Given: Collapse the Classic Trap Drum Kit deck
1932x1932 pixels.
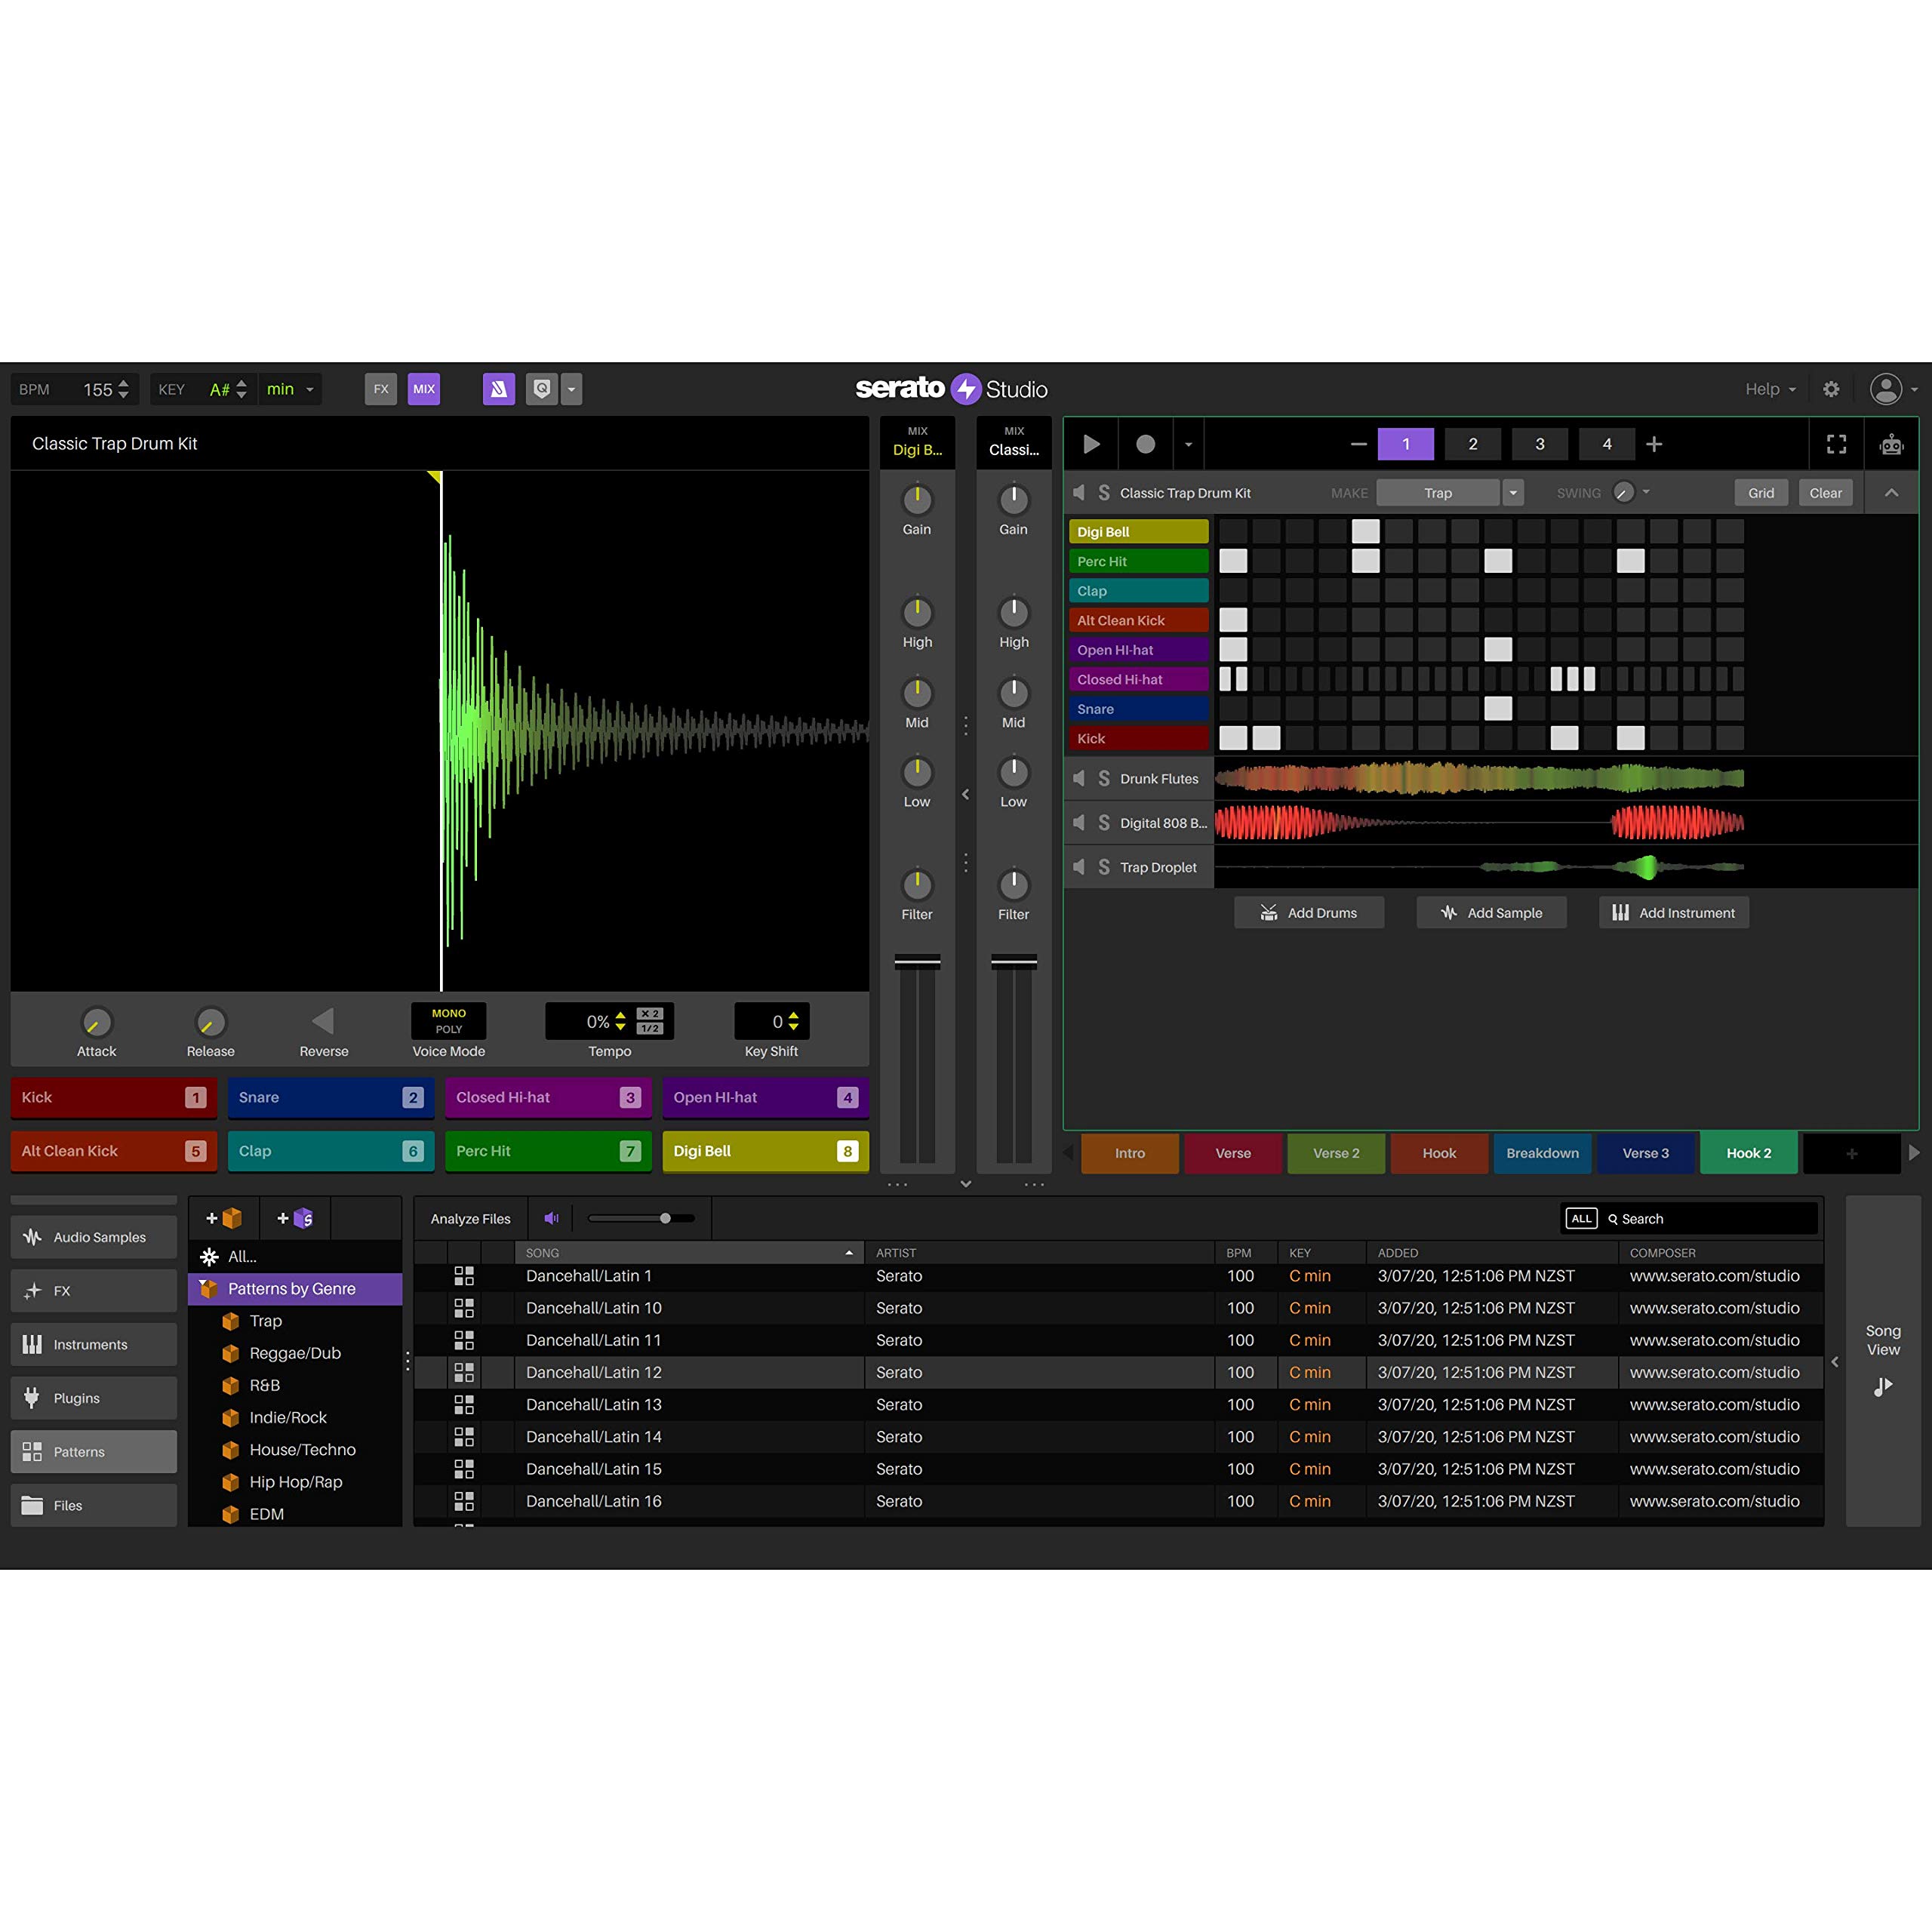Looking at the screenshot, I should tap(1891, 493).
